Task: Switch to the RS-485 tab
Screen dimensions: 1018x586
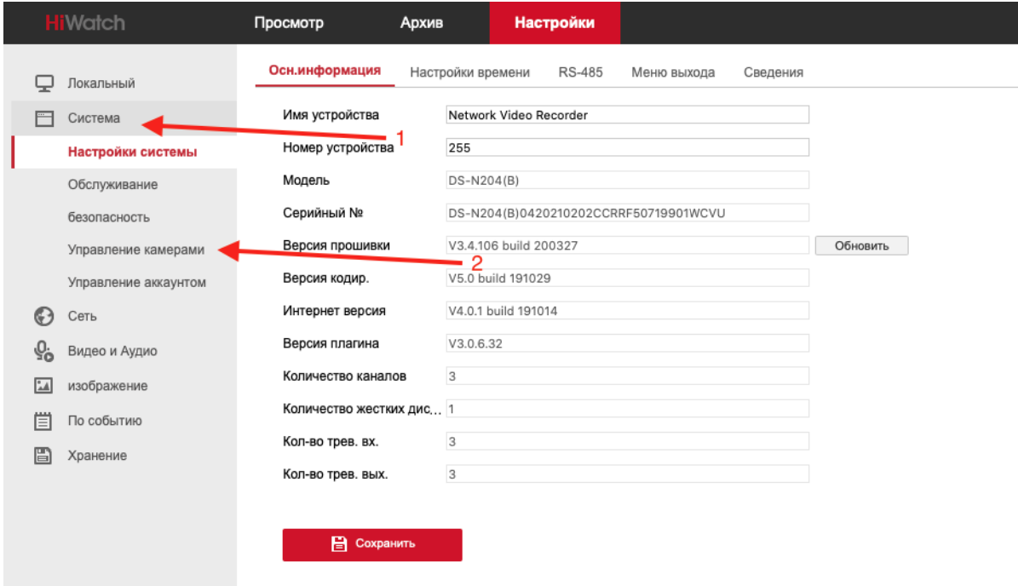Action: point(580,72)
